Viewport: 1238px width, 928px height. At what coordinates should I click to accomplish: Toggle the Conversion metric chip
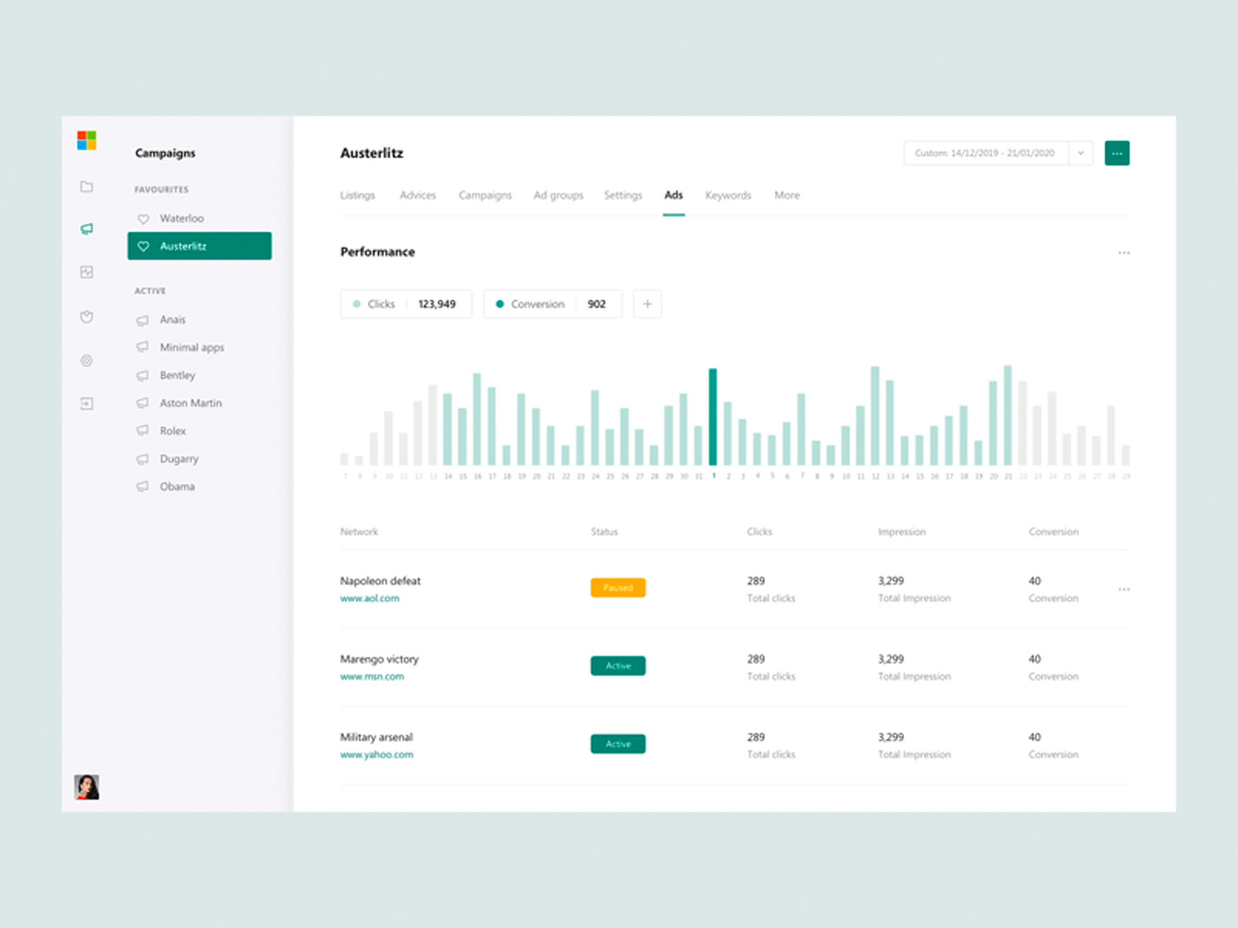click(552, 304)
